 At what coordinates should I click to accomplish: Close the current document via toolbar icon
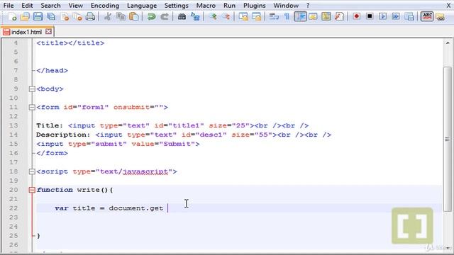tap(65, 16)
